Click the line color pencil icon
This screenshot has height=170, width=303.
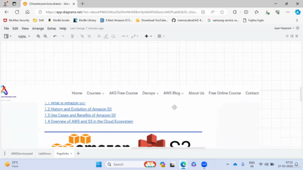[x=106, y=36]
